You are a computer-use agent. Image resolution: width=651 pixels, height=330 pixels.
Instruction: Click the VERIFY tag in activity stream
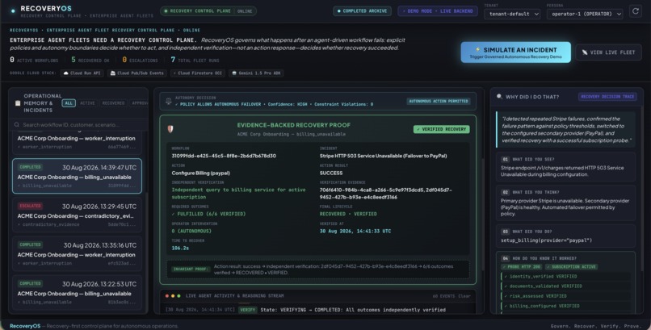pyautogui.click(x=247, y=310)
